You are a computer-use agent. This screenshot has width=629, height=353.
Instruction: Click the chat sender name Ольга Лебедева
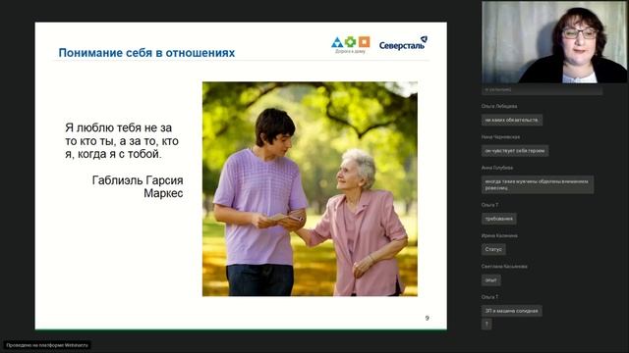(499, 106)
